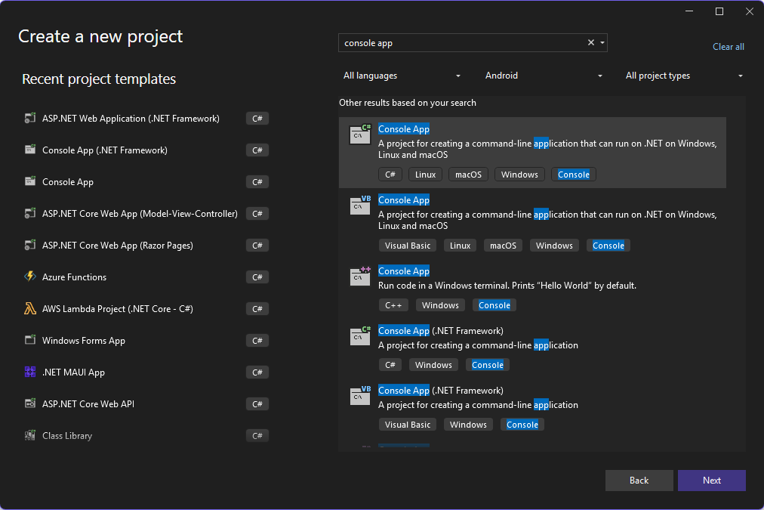Click the VB Console App result icon with Linux tag
764x510 pixels.
point(360,206)
